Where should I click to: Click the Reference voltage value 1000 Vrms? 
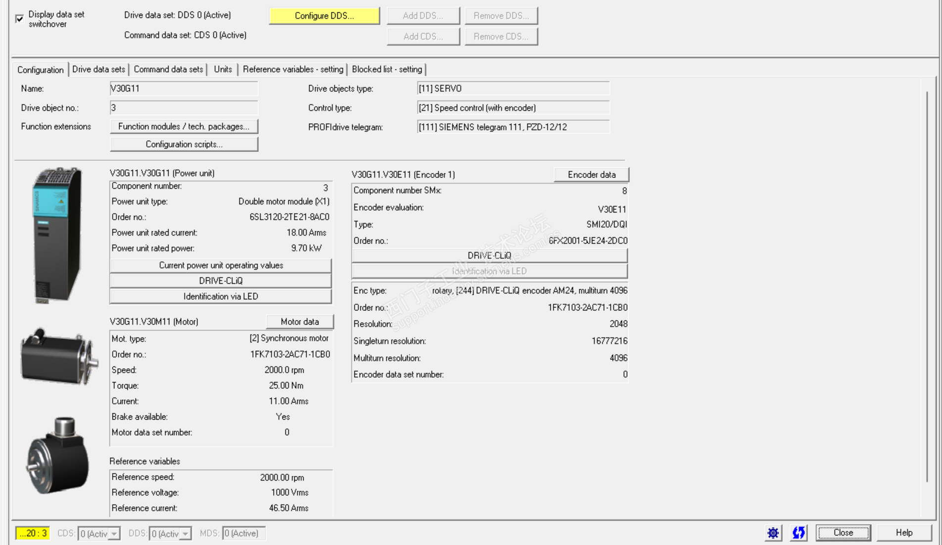coord(289,493)
